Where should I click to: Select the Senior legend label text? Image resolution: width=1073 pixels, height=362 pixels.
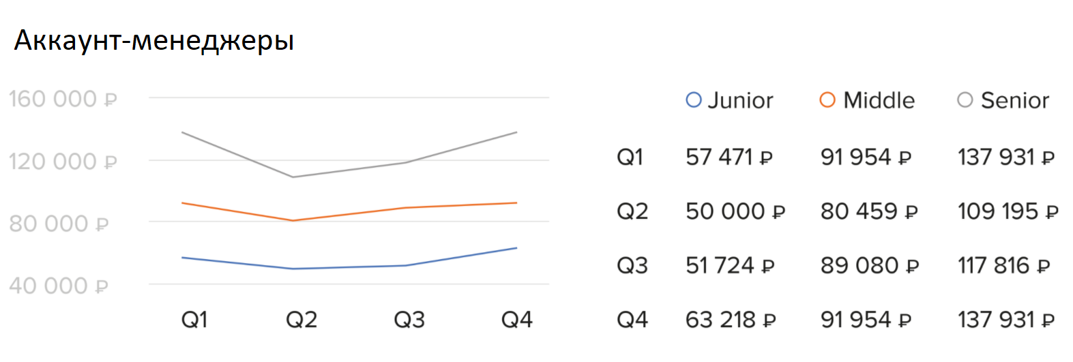click(1014, 101)
